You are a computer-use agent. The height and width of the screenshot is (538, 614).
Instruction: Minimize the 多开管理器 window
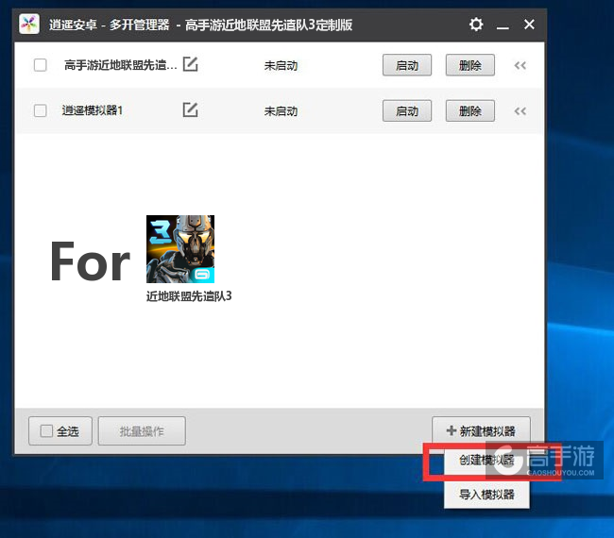(x=503, y=27)
